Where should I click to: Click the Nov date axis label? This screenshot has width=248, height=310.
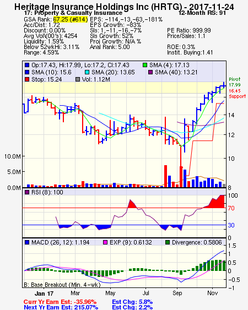pyautogui.click(x=212, y=293)
